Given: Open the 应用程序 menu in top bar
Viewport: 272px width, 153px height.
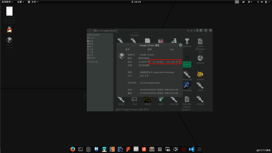Looking at the screenshot, I should (x=7, y=2).
